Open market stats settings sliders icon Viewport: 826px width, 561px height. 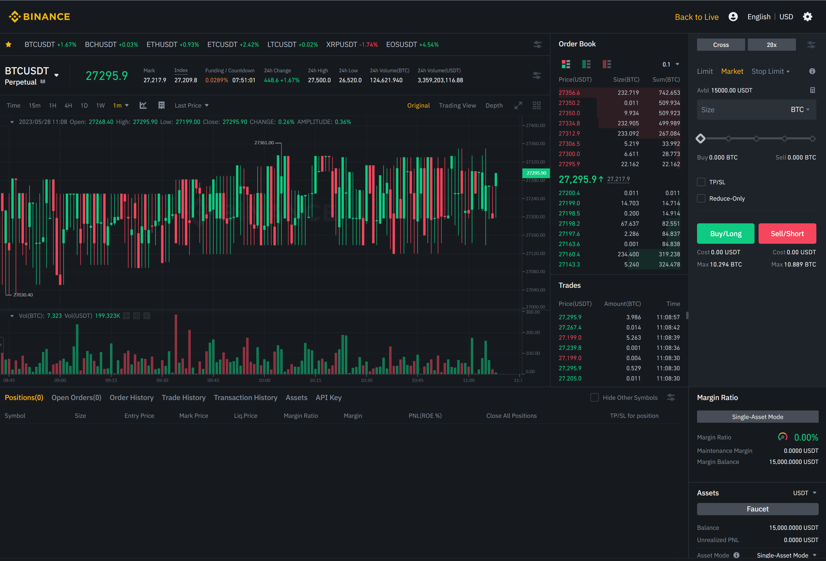pyautogui.click(x=537, y=75)
